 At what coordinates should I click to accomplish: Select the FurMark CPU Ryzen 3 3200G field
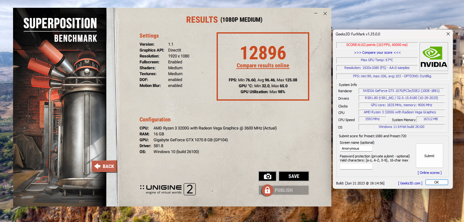pos(402,112)
